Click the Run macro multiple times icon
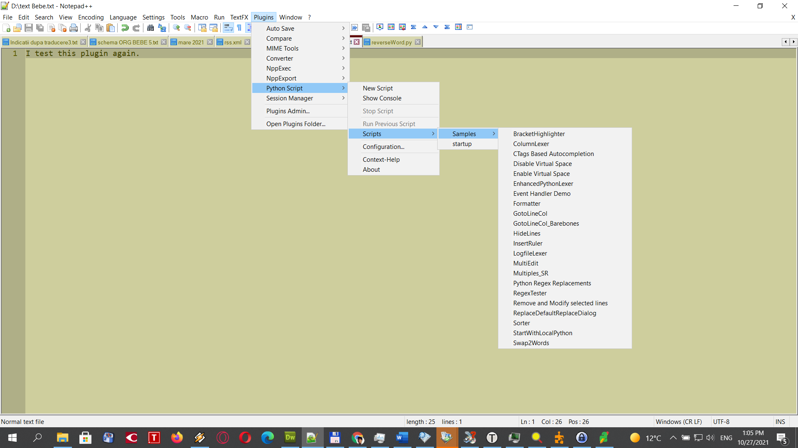The image size is (798, 448). 355,28
